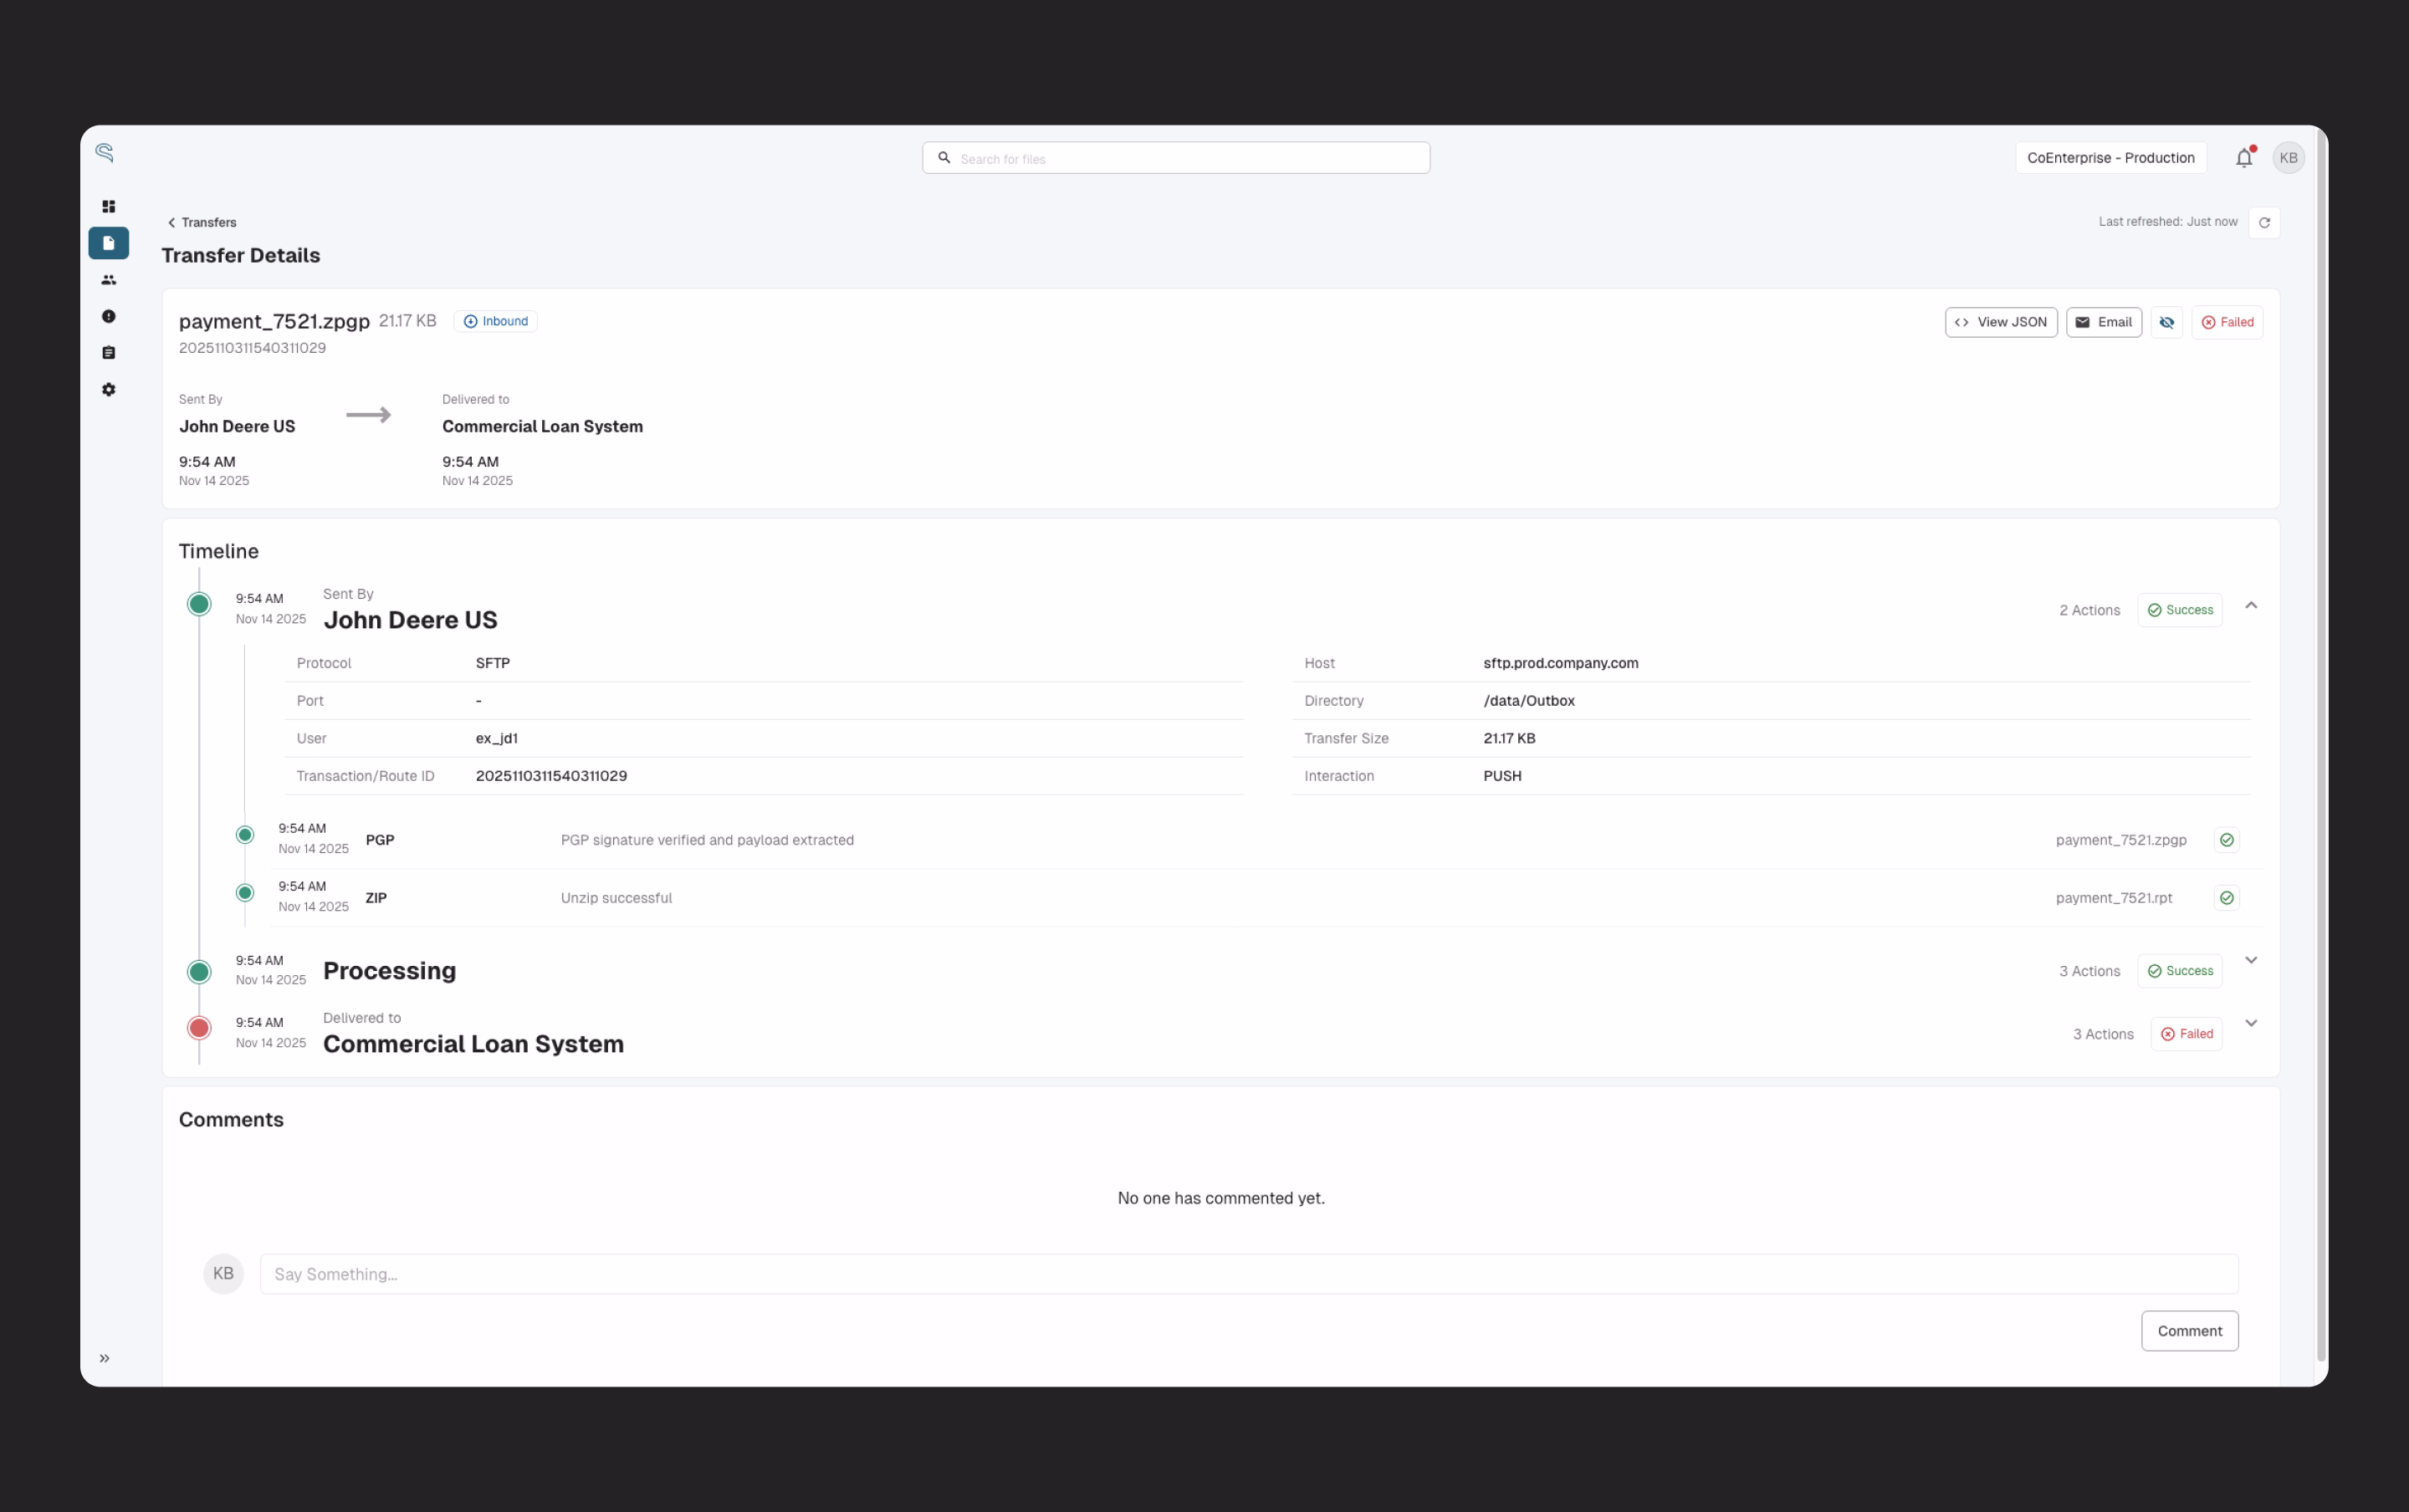Open Settings via the gear icon

pos(109,390)
